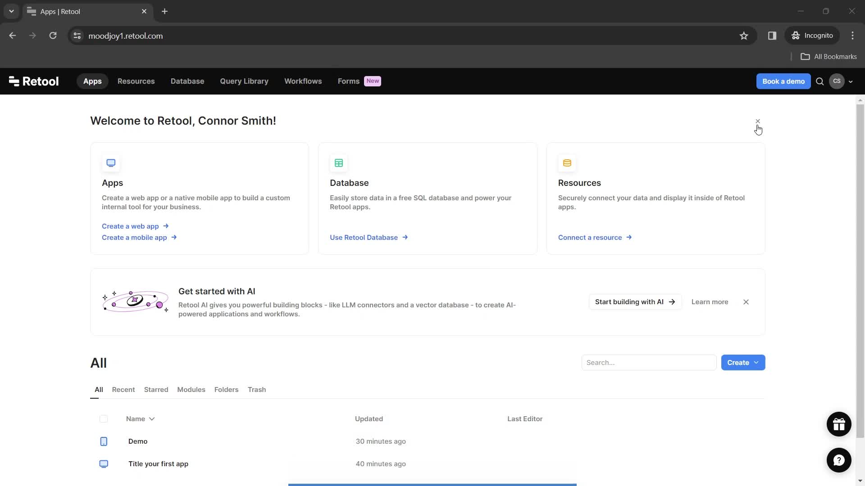This screenshot has height=486, width=865.
Task: Click the Database grid icon
Action: (x=339, y=162)
